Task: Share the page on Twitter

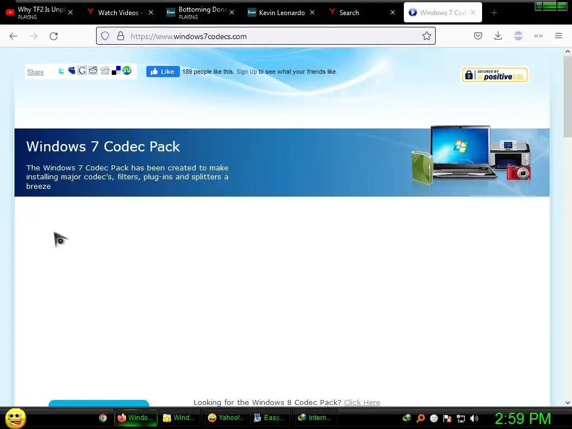Action: 61,71
